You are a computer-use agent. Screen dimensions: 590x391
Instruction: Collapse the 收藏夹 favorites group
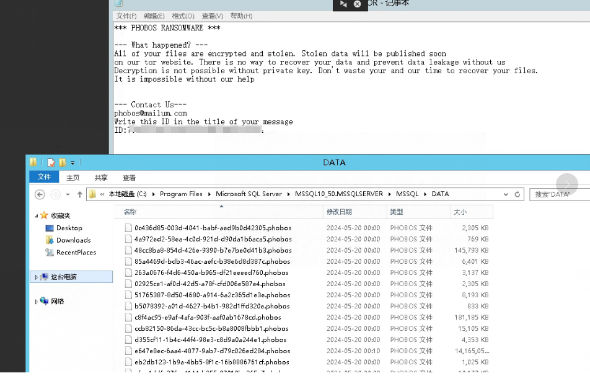(x=36, y=215)
